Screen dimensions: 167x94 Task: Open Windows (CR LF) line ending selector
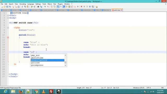[x=139, y=88]
